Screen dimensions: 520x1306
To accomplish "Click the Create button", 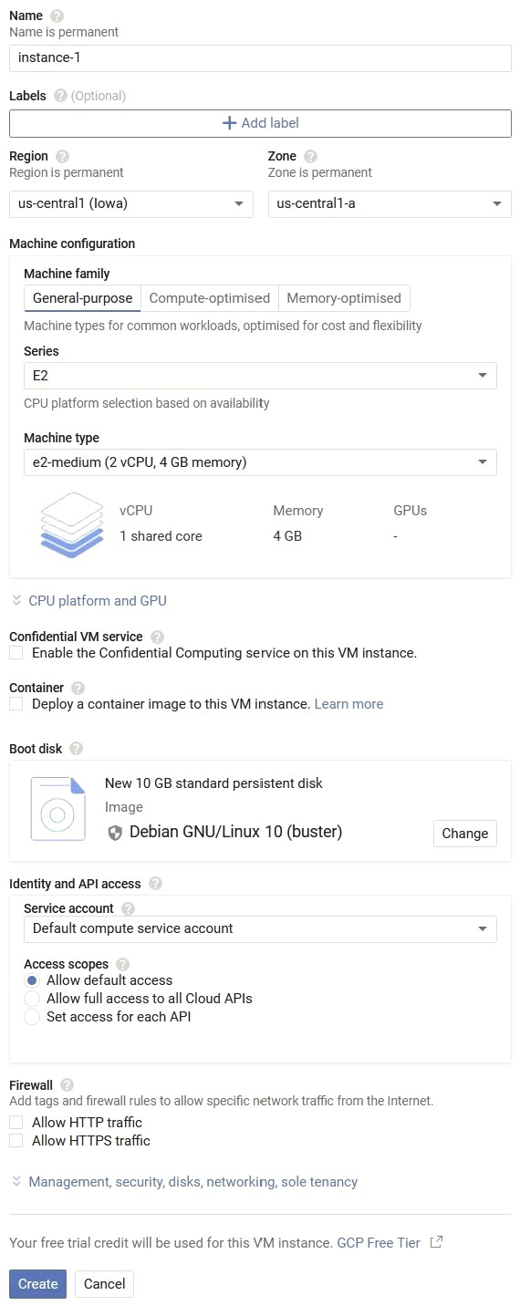I will click(x=38, y=1284).
